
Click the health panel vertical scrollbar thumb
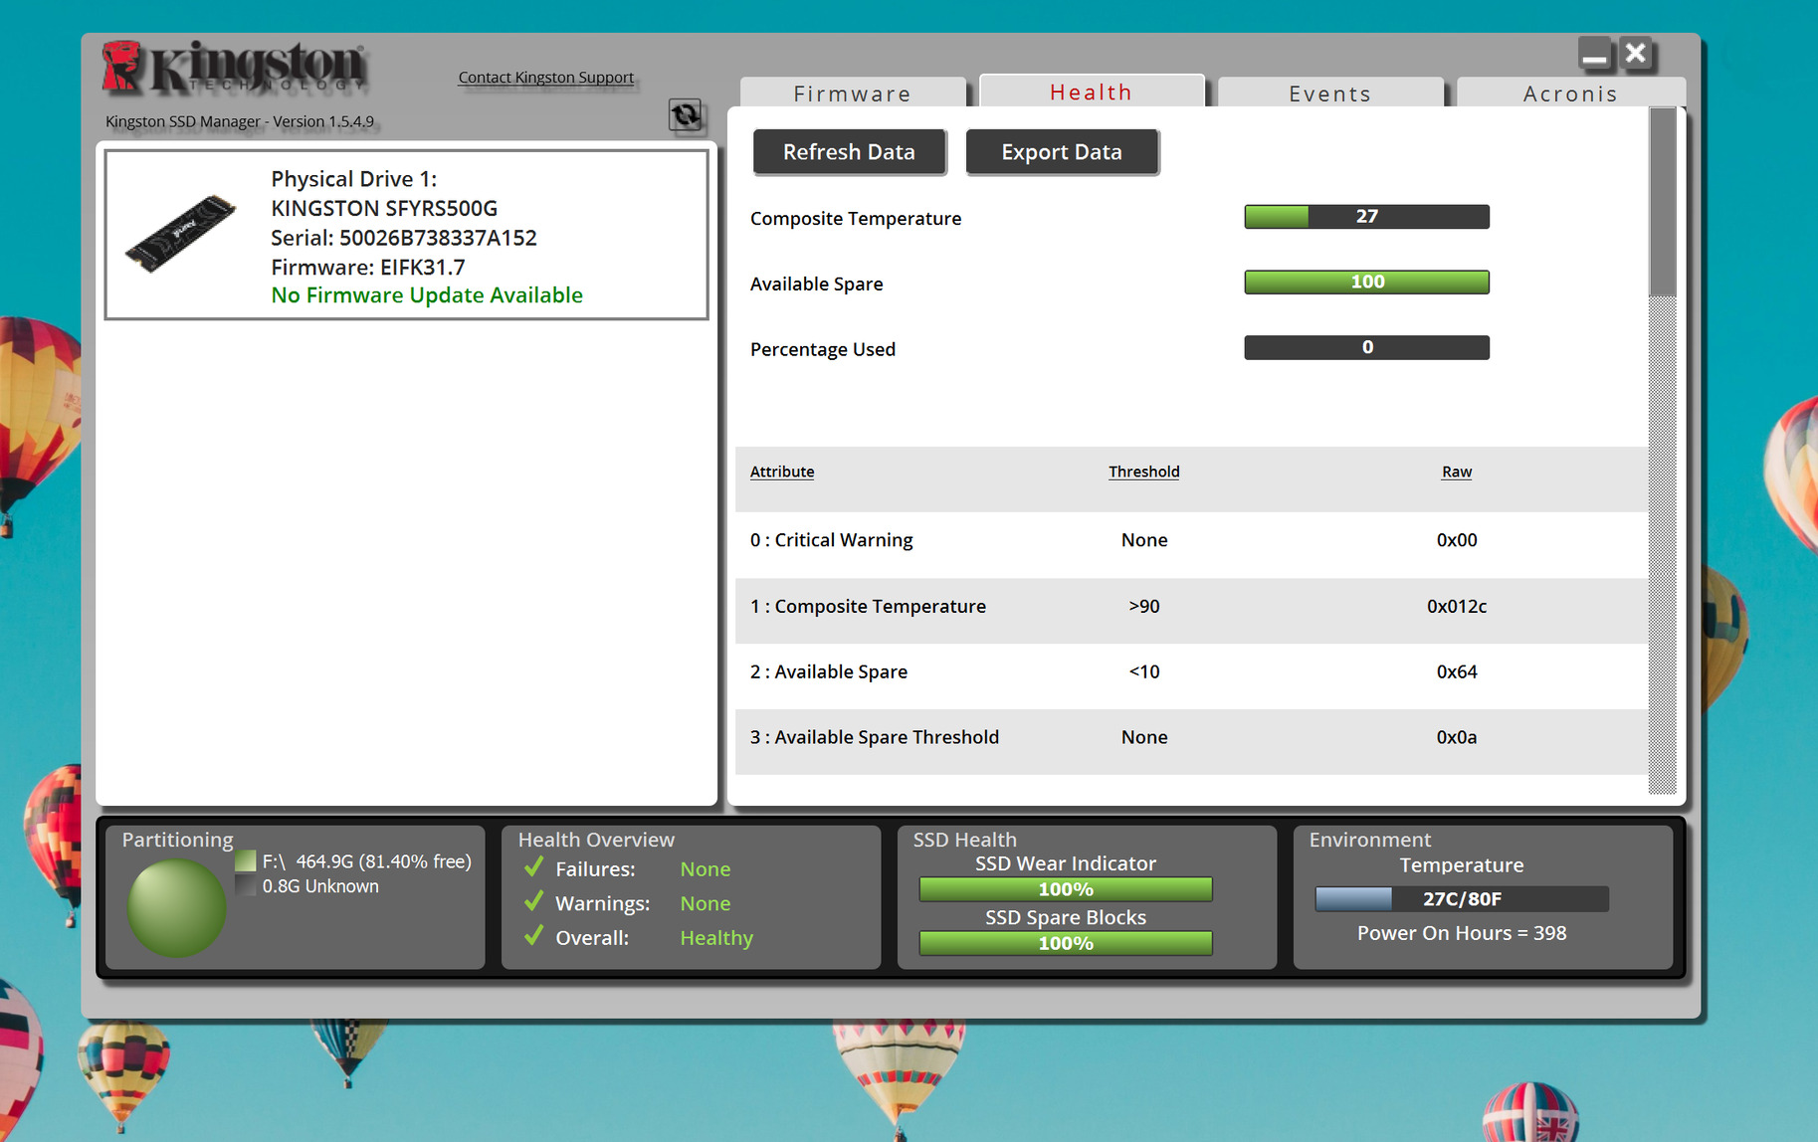click(1663, 202)
